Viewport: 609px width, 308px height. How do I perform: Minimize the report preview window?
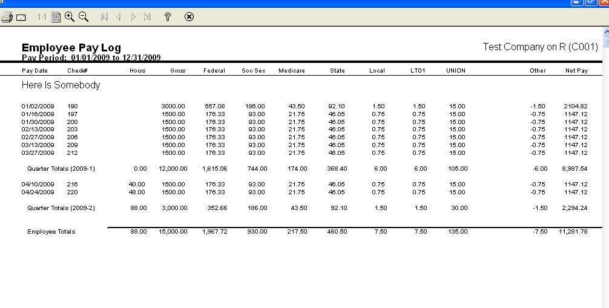576,2
